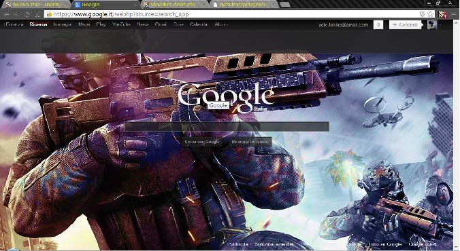Close the fourth tab

click(x=274, y=4)
